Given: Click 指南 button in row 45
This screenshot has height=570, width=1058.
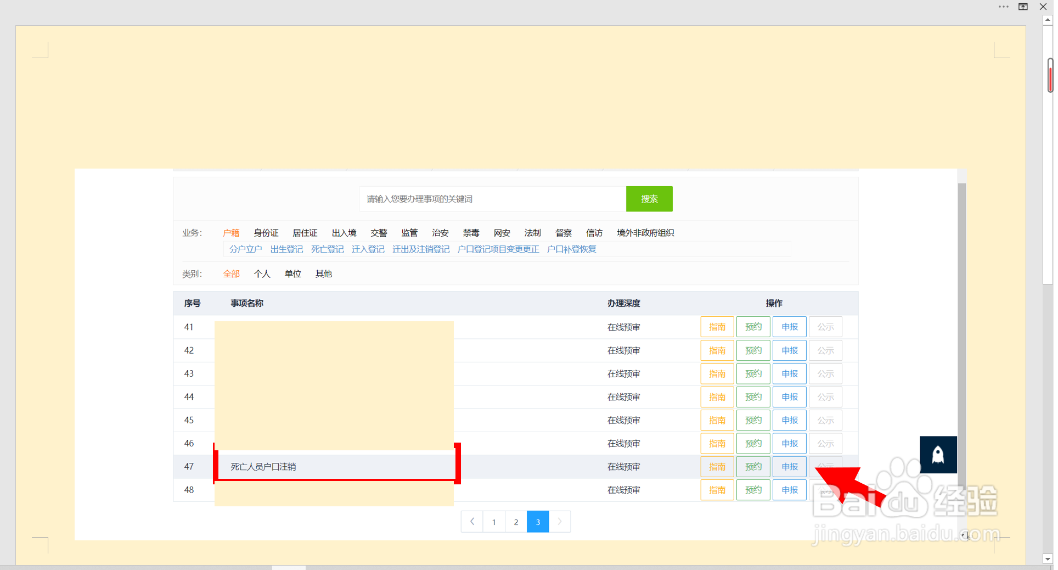Looking at the screenshot, I should 717,420.
